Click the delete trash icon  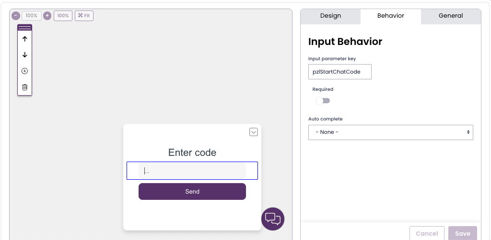coord(25,87)
